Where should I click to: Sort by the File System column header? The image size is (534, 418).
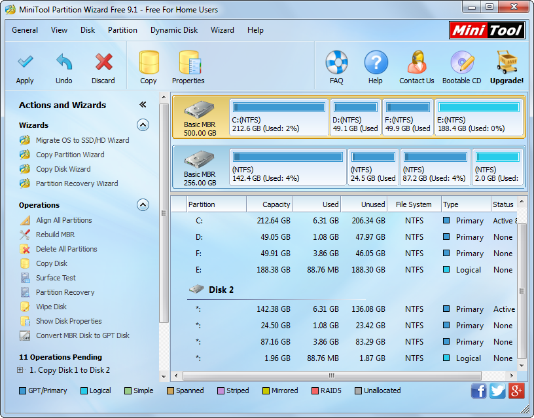[414, 204]
